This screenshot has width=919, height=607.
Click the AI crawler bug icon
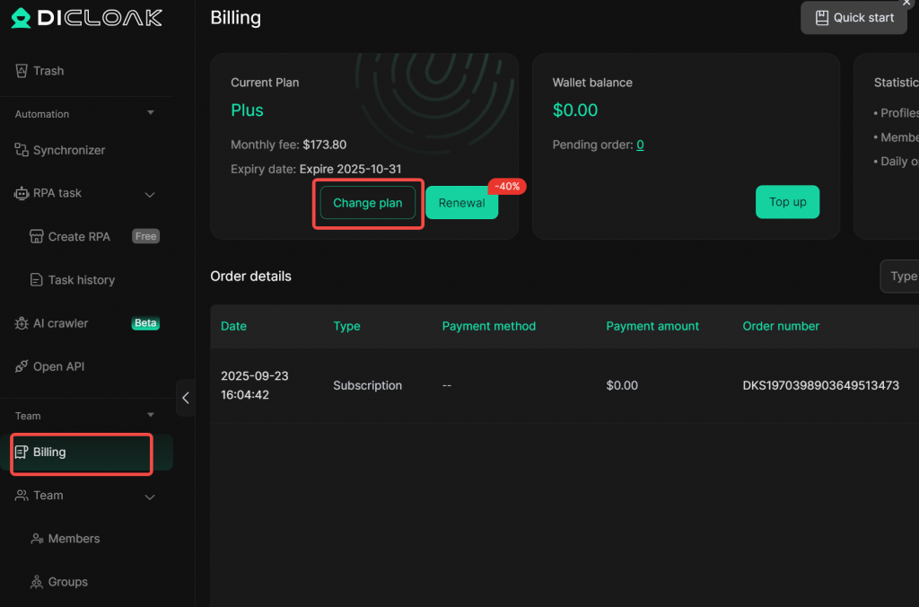point(22,323)
